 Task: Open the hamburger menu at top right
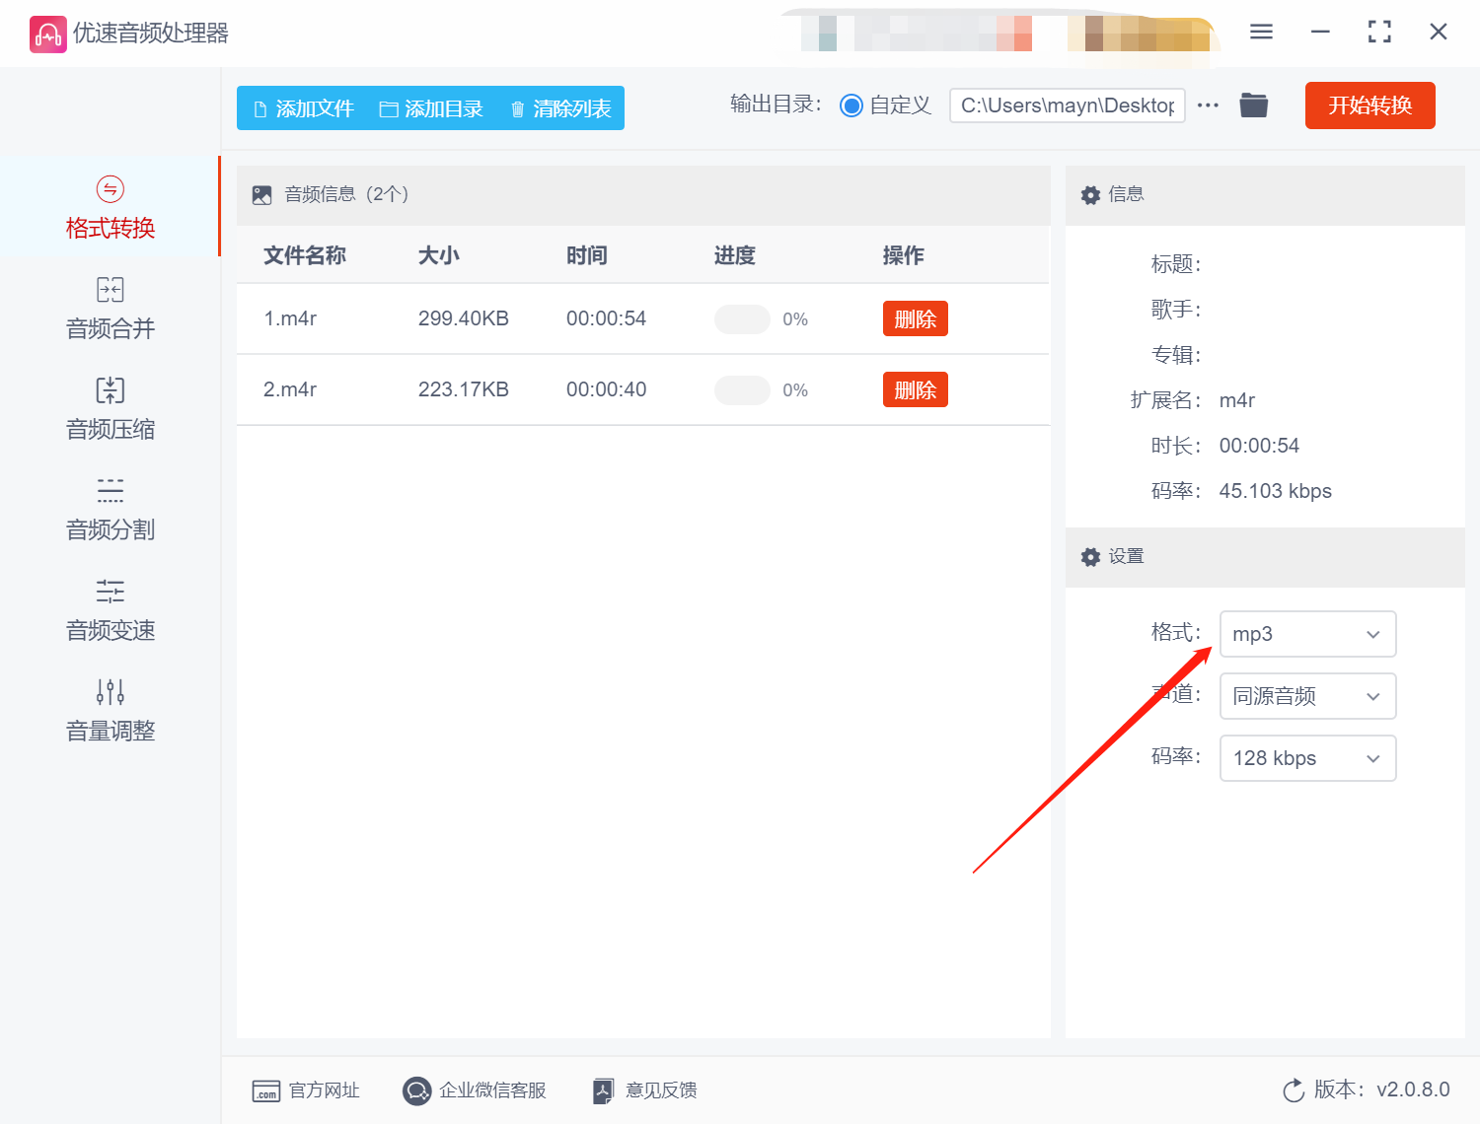(x=1260, y=32)
